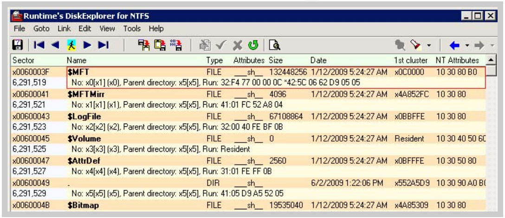Image resolution: width=505 pixels, height=218 pixels.
Task: Click decimal sector 6,291,523
Action: [x=29, y=127]
